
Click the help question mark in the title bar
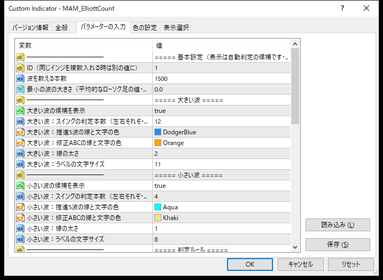(x=342, y=9)
